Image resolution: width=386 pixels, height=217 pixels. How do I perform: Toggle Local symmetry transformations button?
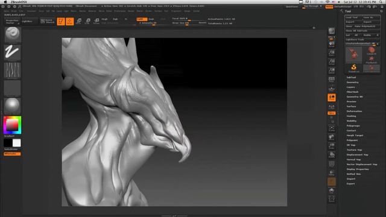332,98
